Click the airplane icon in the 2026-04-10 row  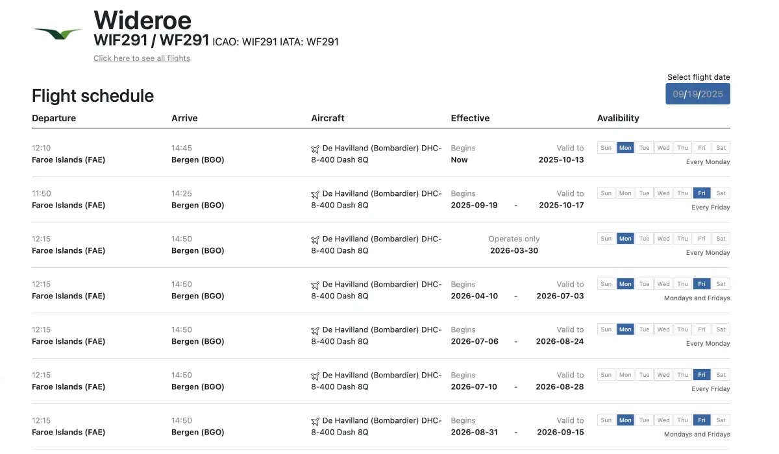click(315, 285)
